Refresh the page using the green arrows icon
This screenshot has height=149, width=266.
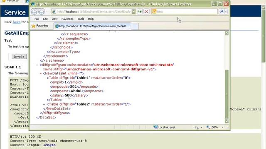click(x=140, y=12)
